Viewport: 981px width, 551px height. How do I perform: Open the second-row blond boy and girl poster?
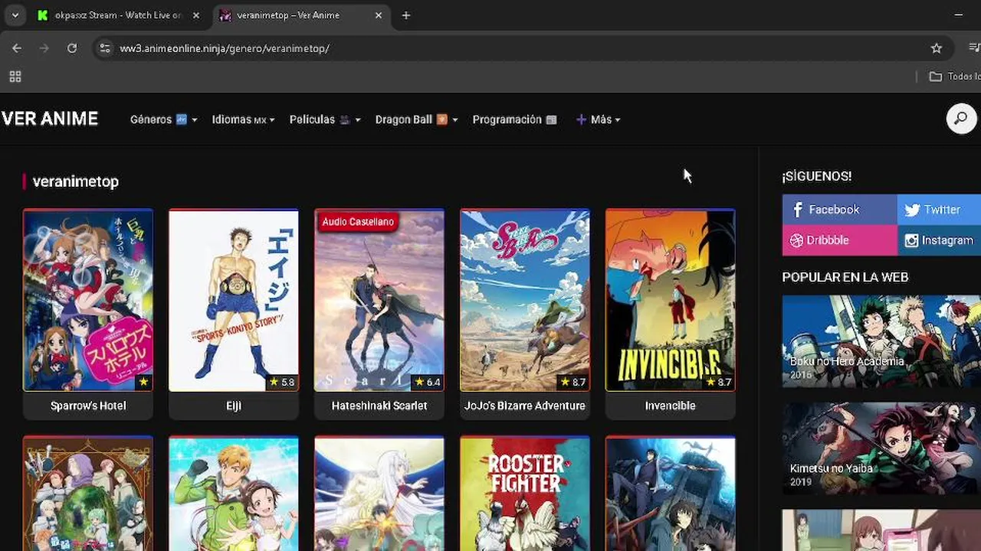[234, 494]
